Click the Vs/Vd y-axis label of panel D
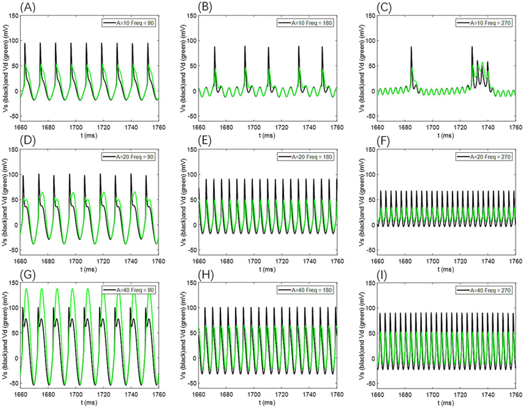524x408 pixels. [x=5, y=202]
